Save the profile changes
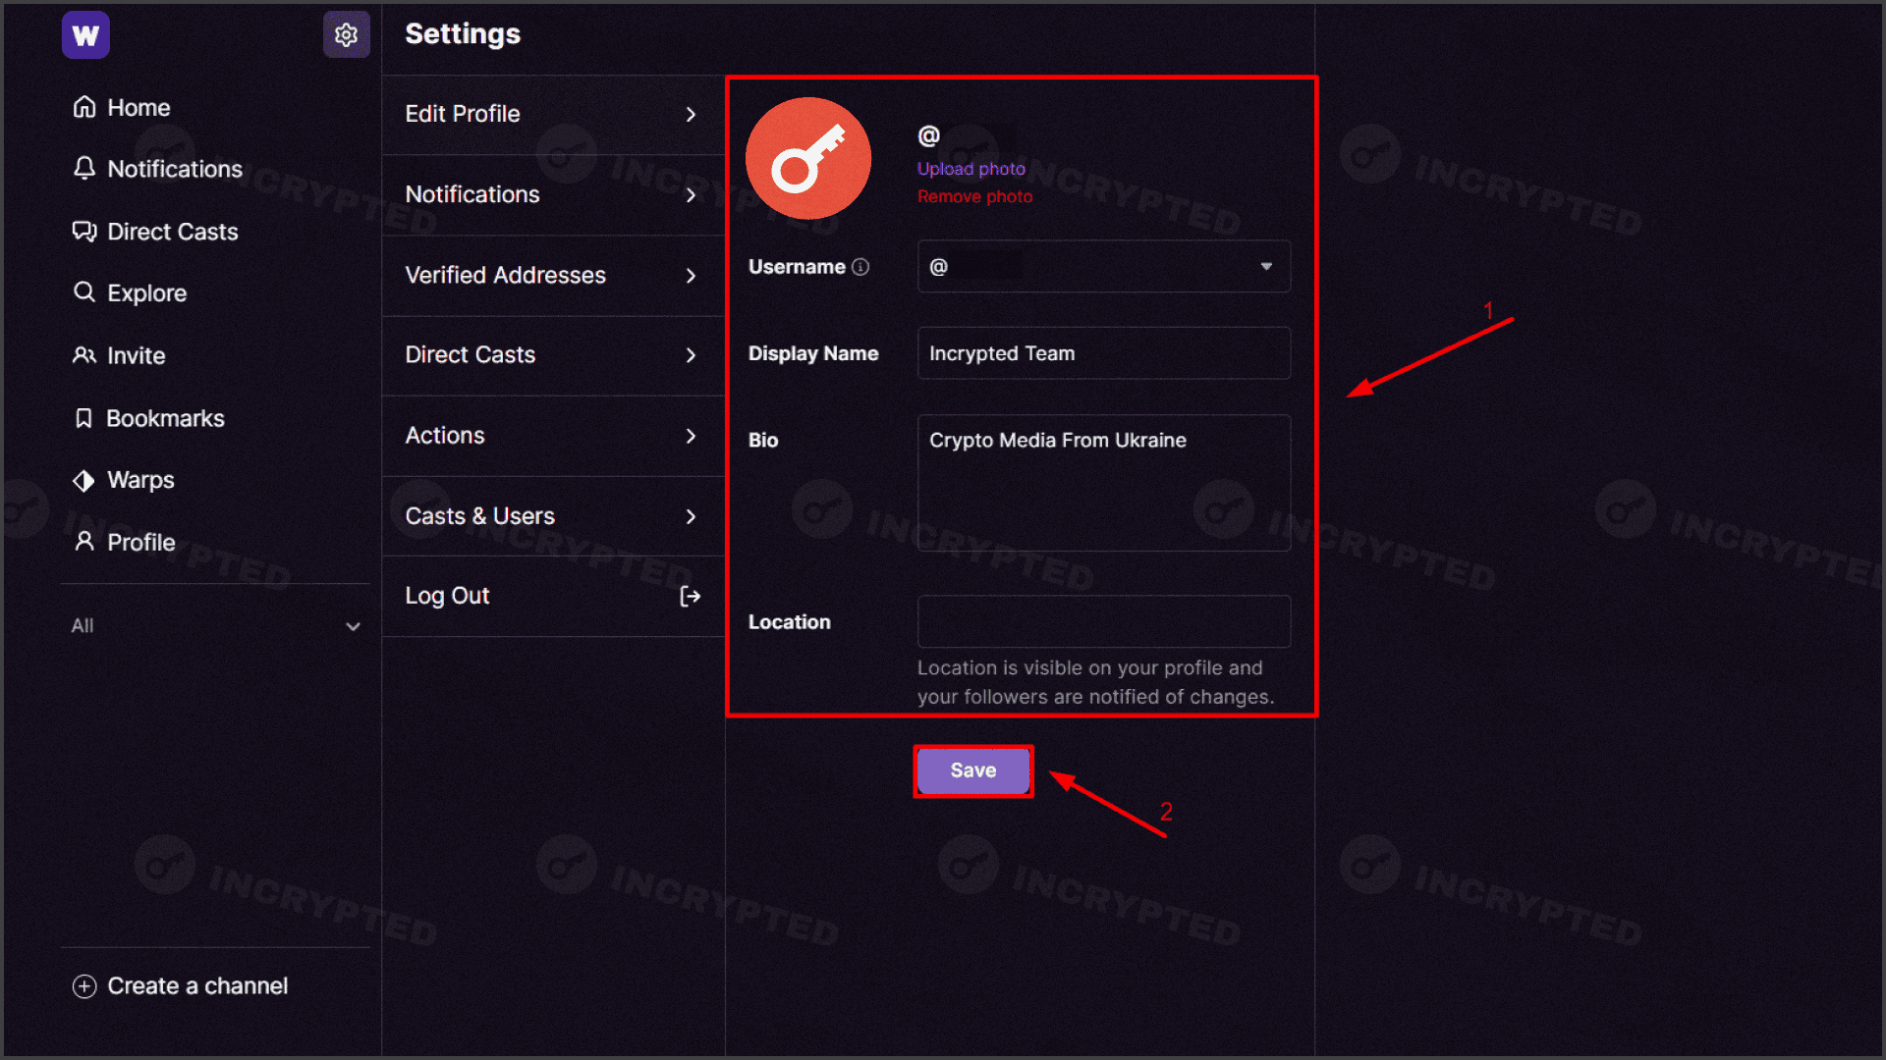Viewport: 1886px width, 1060px height. (972, 770)
